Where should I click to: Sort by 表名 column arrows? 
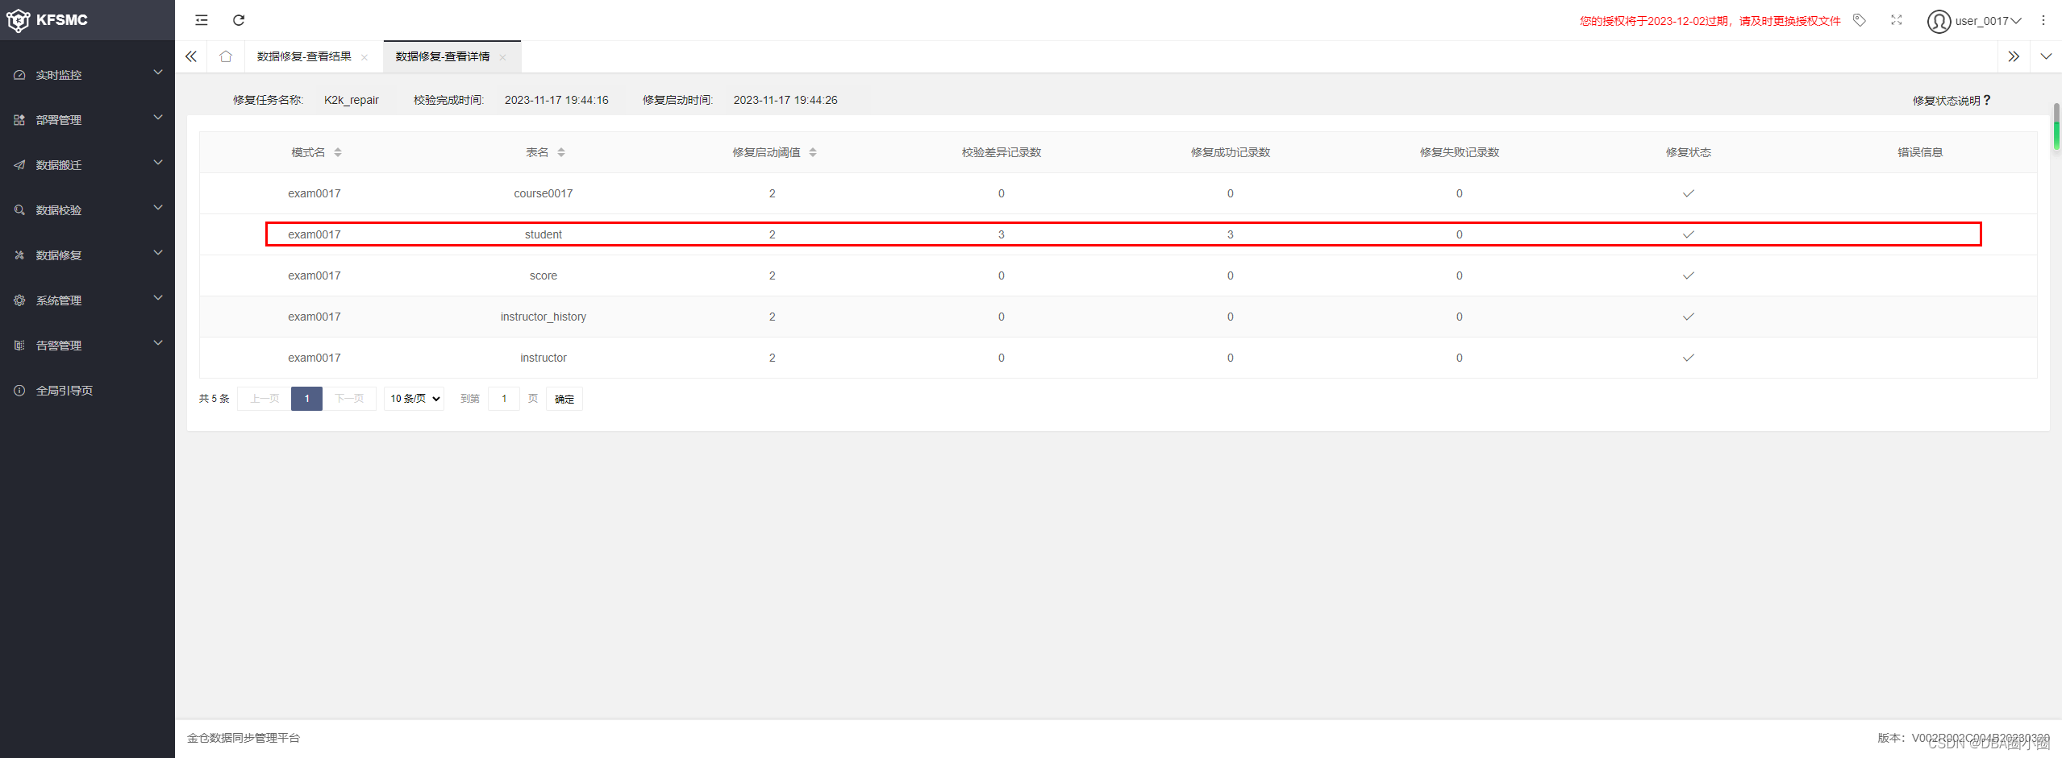point(561,152)
